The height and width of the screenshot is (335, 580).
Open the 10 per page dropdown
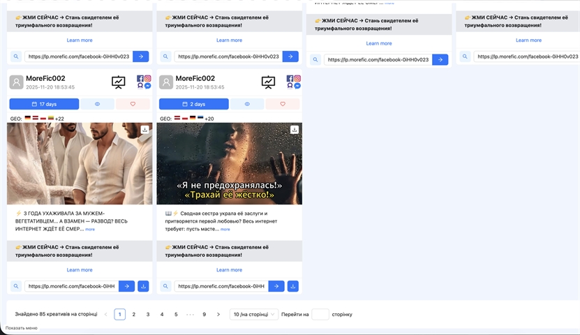pos(254,315)
